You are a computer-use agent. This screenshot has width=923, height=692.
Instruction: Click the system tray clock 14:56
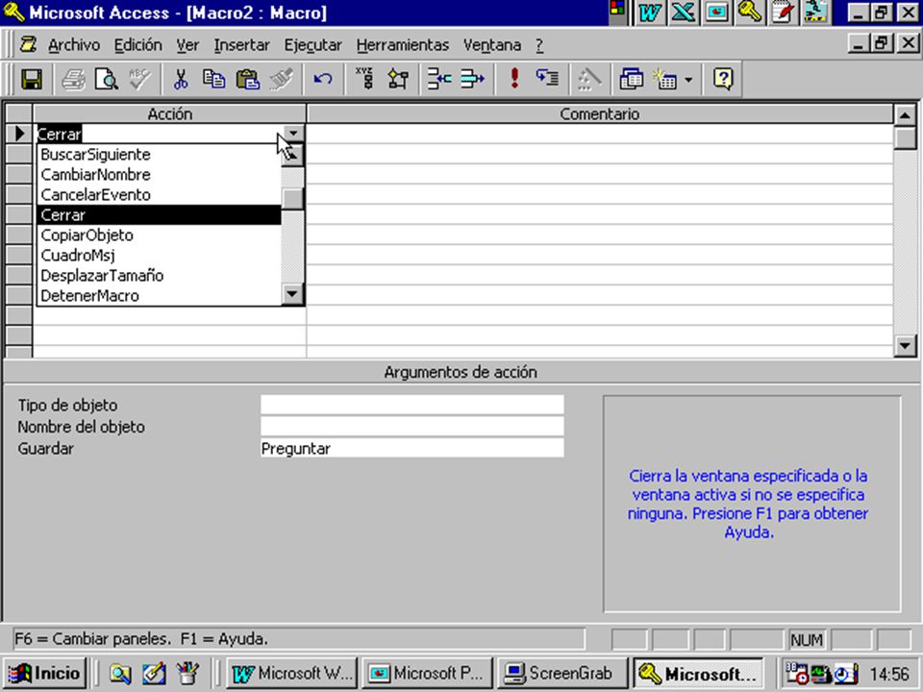(889, 673)
